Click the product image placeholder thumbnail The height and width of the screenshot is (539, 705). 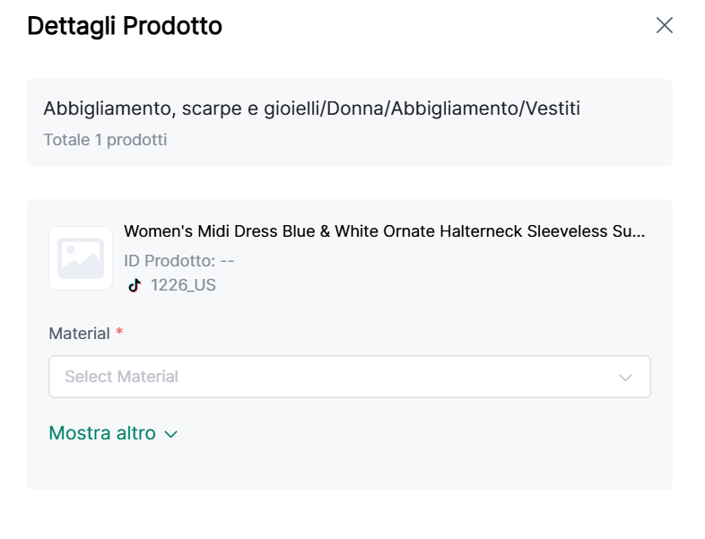pyautogui.click(x=81, y=258)
